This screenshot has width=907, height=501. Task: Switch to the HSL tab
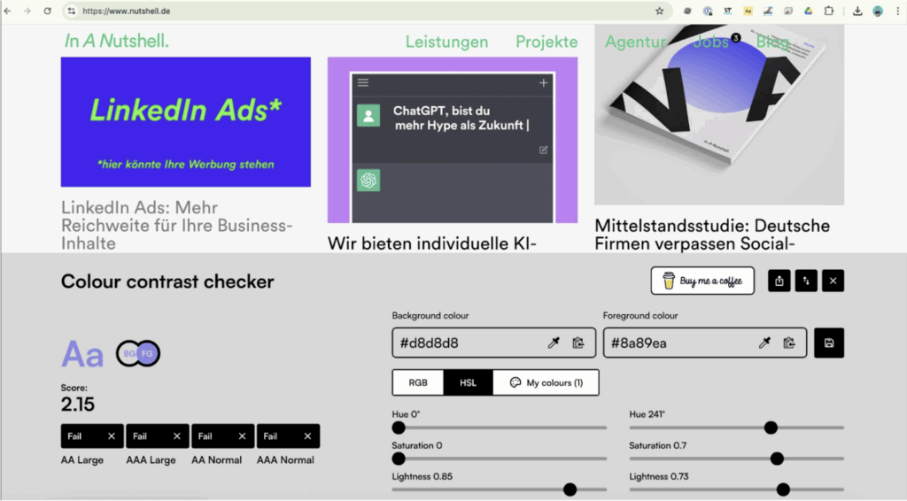468,382
